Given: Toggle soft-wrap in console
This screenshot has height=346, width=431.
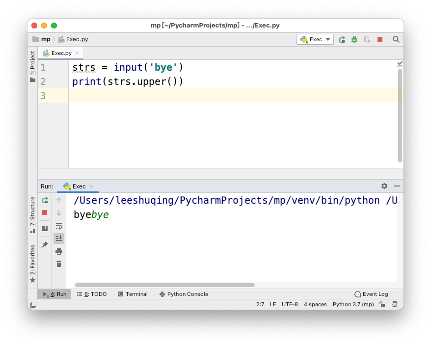Looking at the screenshot, I should (59, 226).
